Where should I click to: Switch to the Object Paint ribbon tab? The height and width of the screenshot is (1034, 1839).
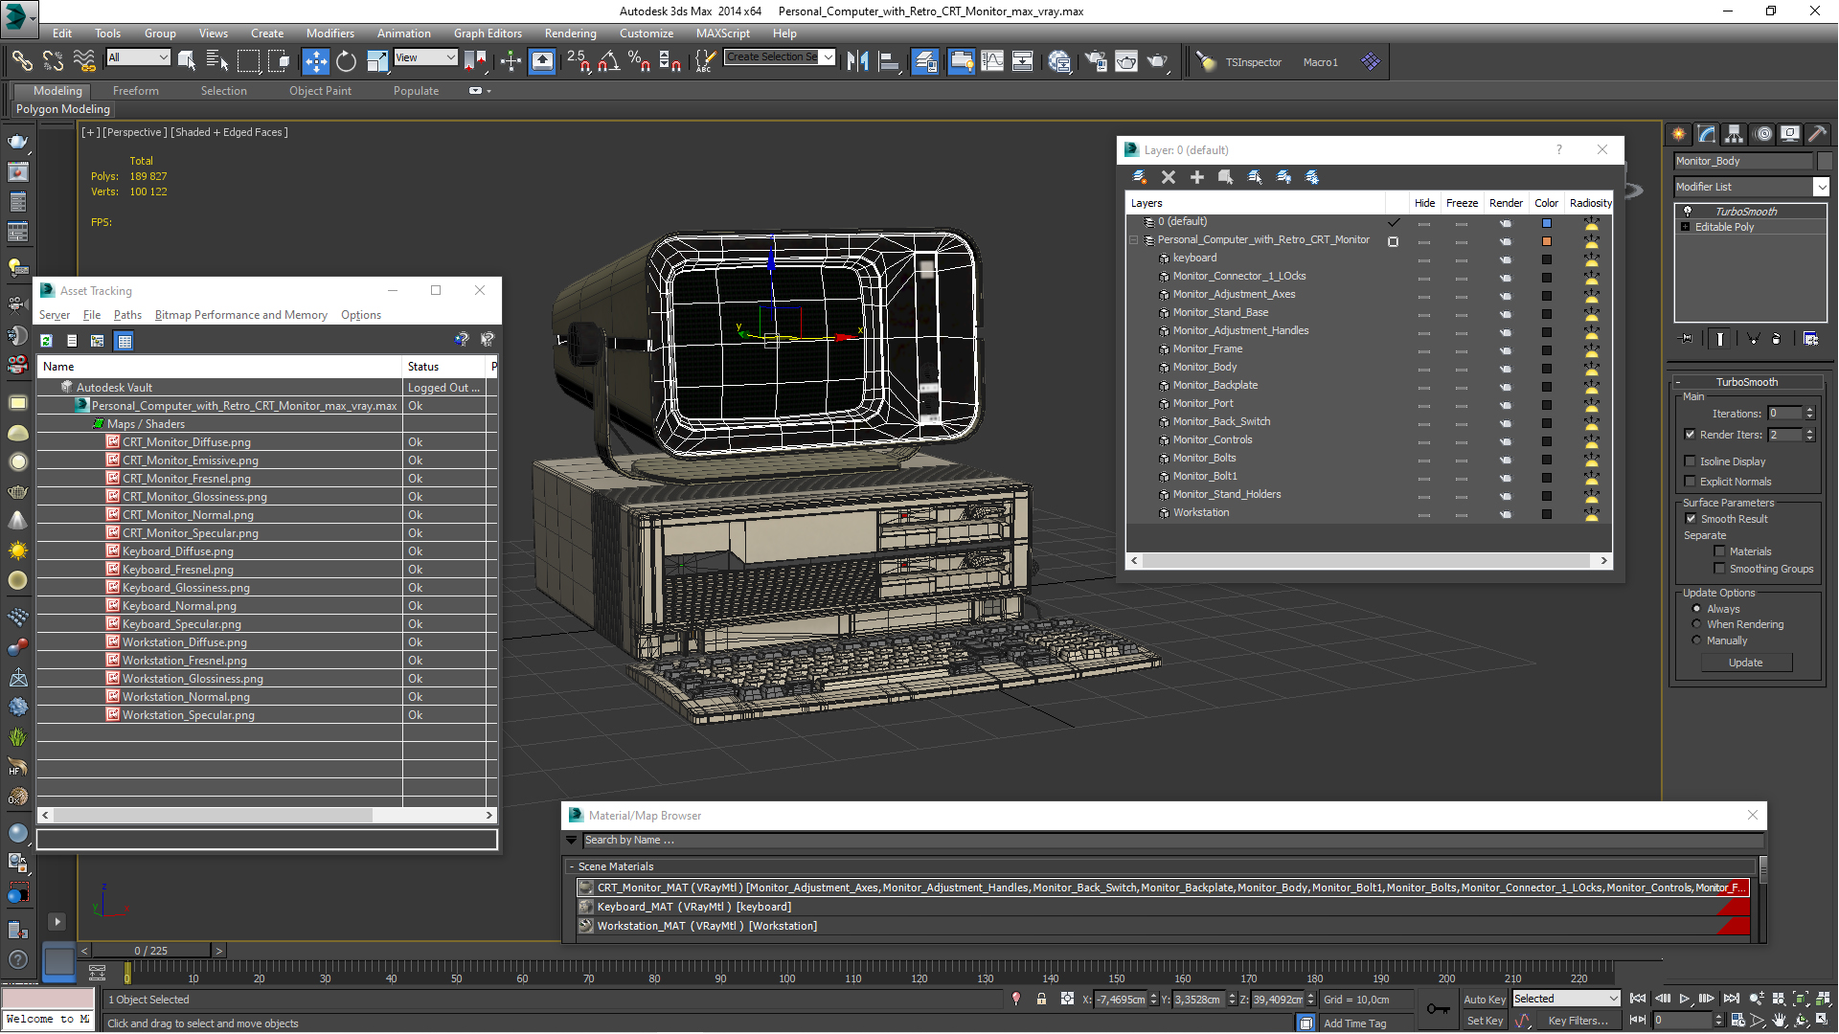320,91
